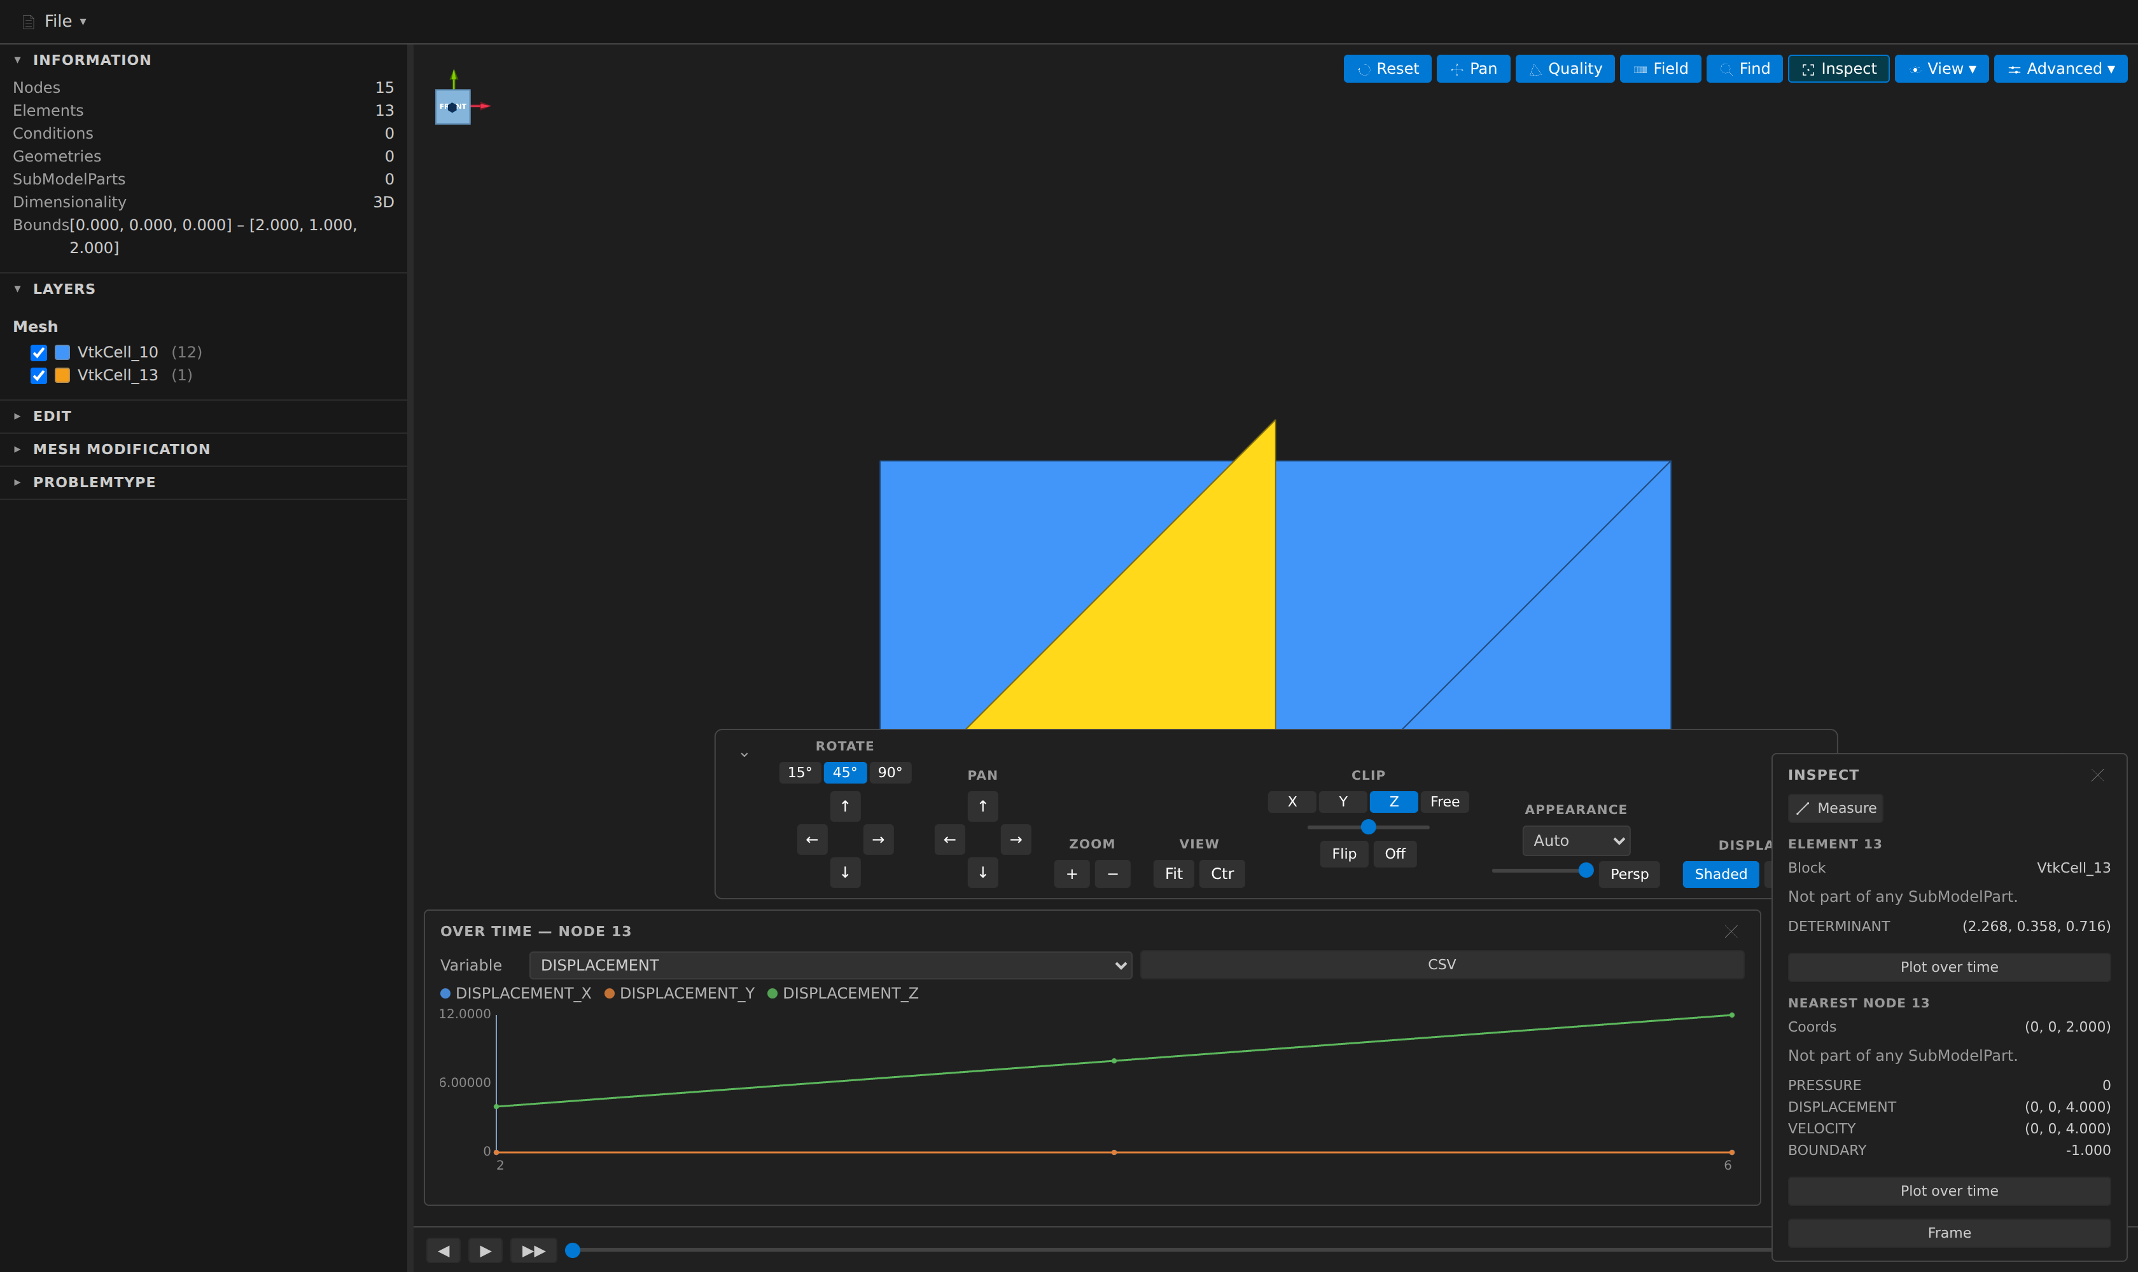The image size is (2138, 1272).
Task: Rotate the view left
Action: click(x=812, y=839)
